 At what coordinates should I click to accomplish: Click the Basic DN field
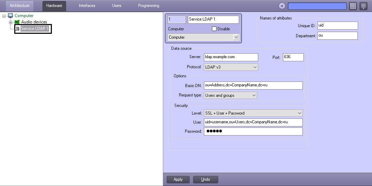click(x=253, y=86)
